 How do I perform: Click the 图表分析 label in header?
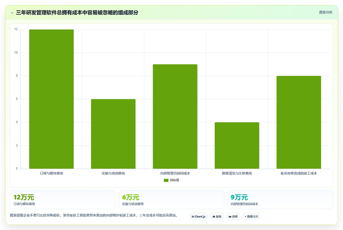coord(326,12)
